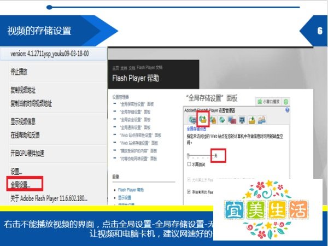This screenshot has height=246, width=328.
Task: Click the 主页 breadcrumb link
Action: pyautogui.click(x=115, y=68)
